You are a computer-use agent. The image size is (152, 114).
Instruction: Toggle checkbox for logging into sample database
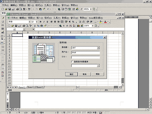72,62
